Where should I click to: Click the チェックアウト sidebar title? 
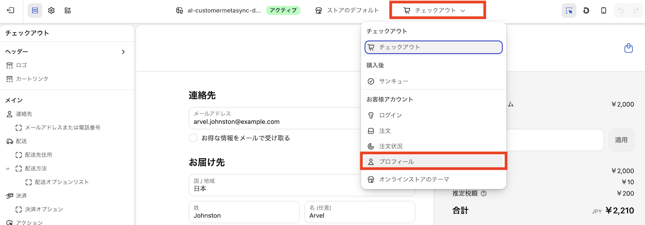click(x=27, y=33)
